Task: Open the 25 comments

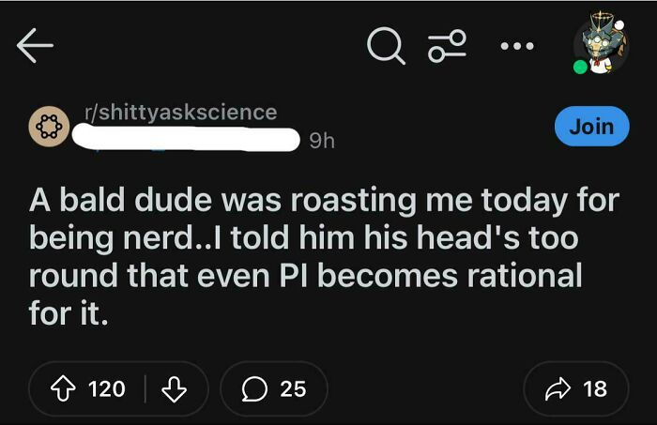Action: [x=273, y=388]
